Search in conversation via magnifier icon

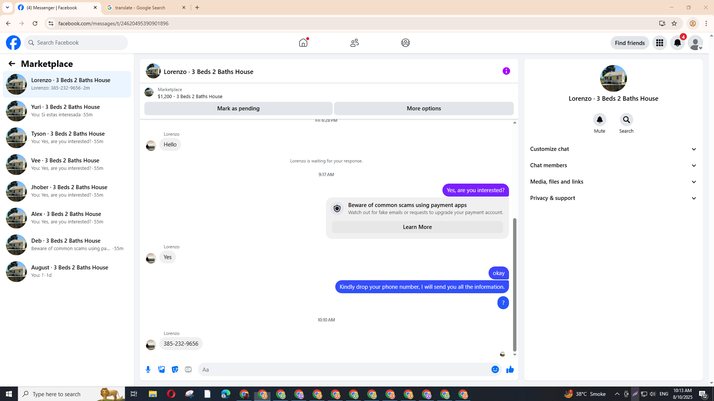click(x=626, y=120)
